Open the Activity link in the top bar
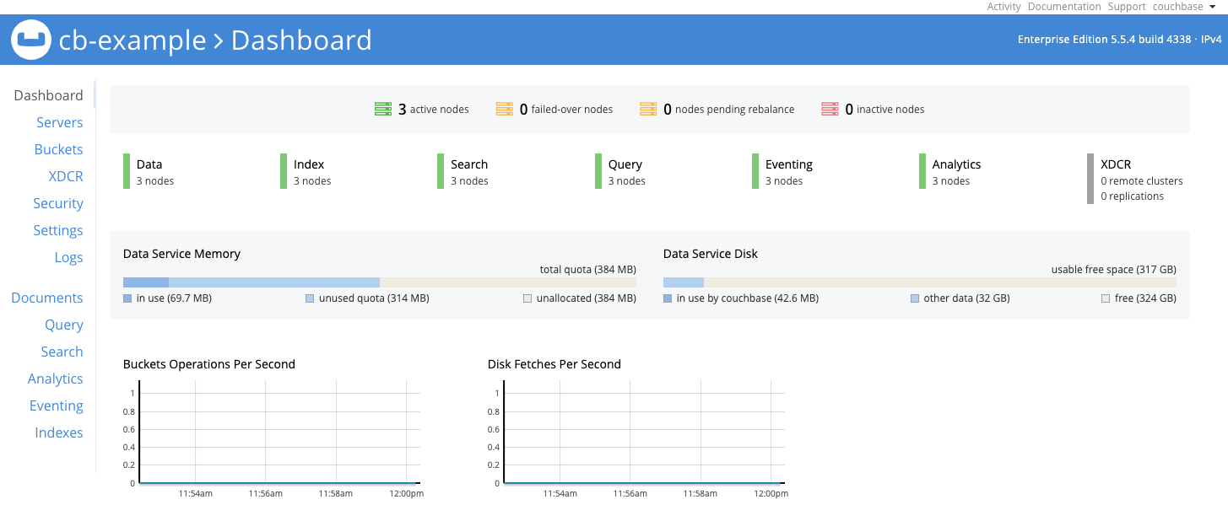 pos(1003,7)
